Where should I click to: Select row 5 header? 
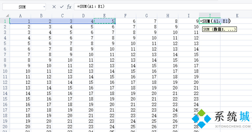[x=5, y=43]
